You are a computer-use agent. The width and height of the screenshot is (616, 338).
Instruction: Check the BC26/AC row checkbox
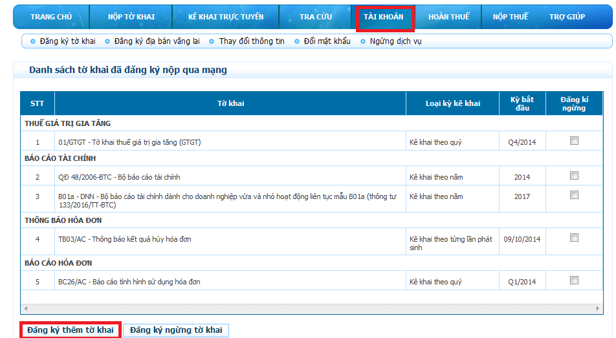point(574,280)
